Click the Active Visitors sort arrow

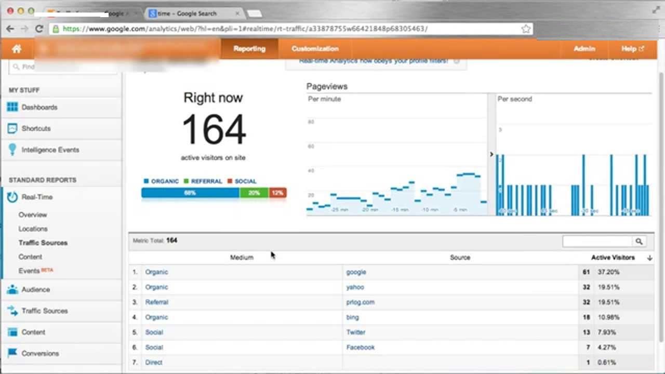pyautogui.click(x=650, y=258)
